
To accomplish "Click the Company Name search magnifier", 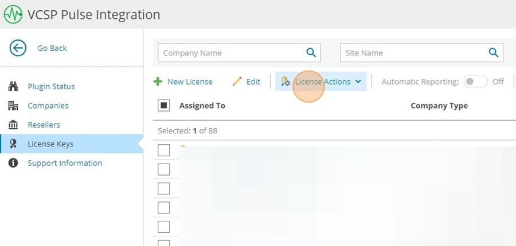I will (311, 53).
